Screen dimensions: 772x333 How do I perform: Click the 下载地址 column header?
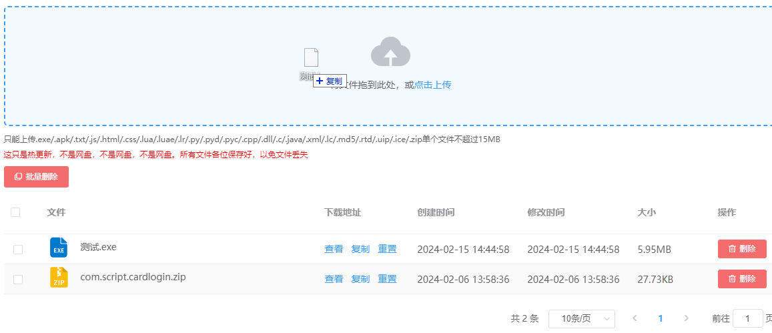coord(343,212)
